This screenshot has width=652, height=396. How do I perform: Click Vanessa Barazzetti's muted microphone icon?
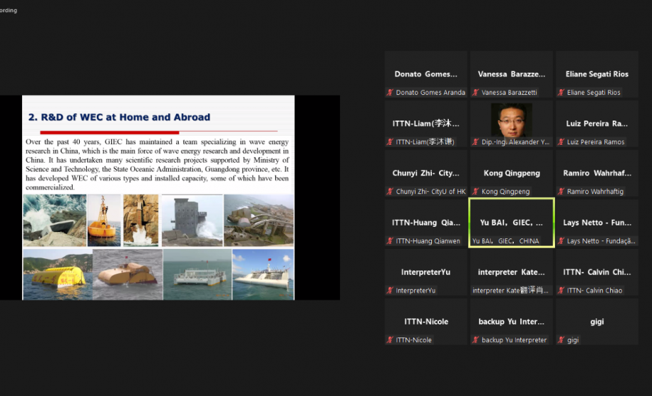point(476,93)
